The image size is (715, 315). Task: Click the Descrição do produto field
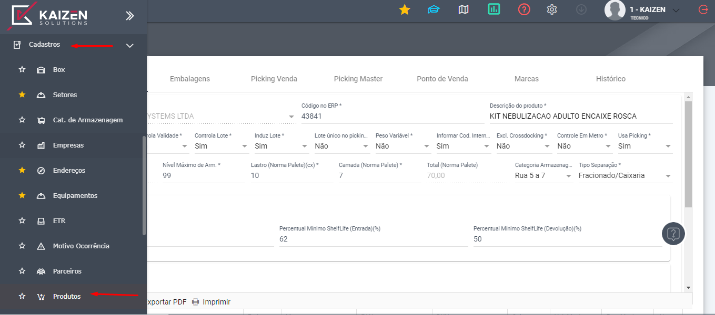(581, 117)
